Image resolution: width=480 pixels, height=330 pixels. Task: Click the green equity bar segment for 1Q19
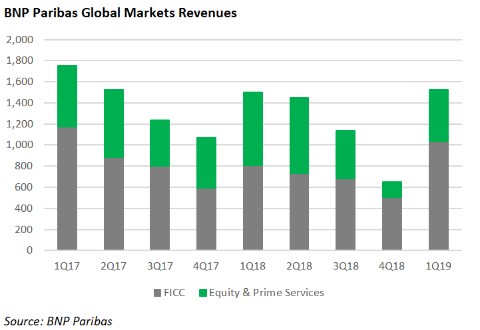tap(439, 116)
